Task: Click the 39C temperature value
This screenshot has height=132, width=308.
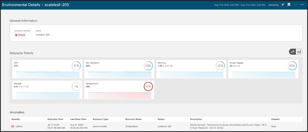Action: pos(88,87)
